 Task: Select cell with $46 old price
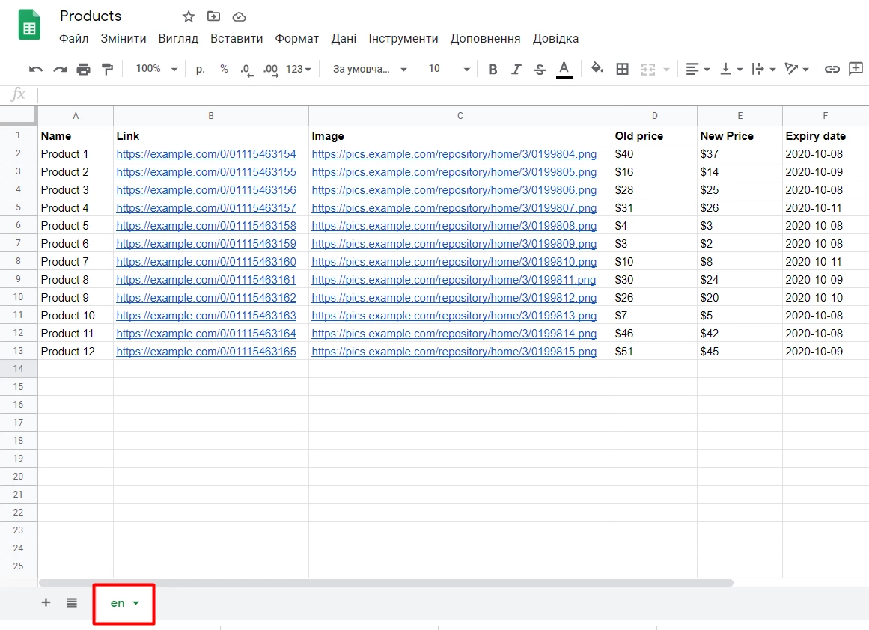pos(654,334)
